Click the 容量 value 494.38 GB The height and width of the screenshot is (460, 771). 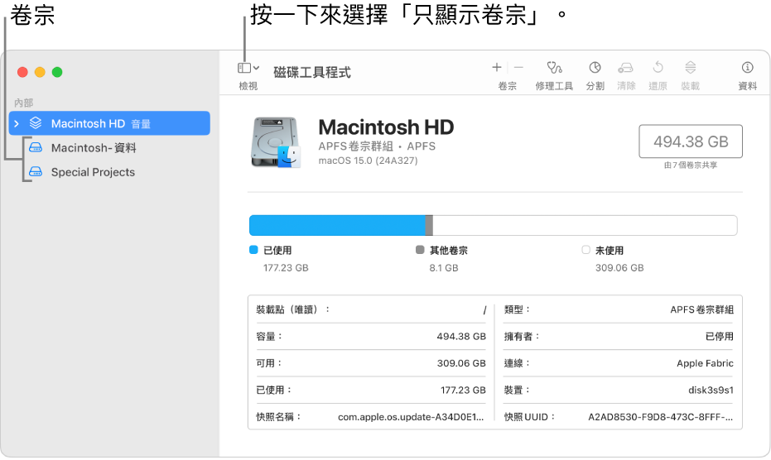[x=461, y=336]
